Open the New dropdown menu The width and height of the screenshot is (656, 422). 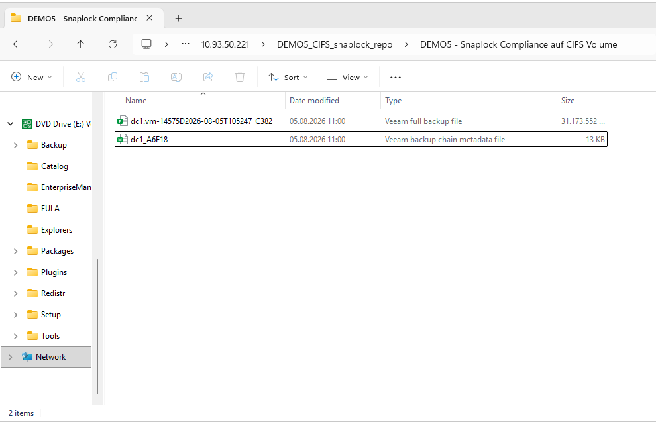32,77
